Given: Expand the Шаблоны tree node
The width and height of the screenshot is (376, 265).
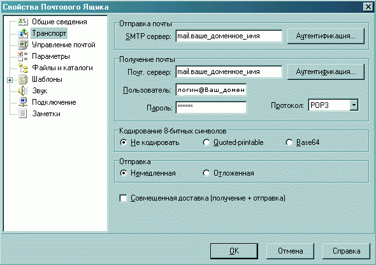Looking at the screenshot, I should coord(10,80).
